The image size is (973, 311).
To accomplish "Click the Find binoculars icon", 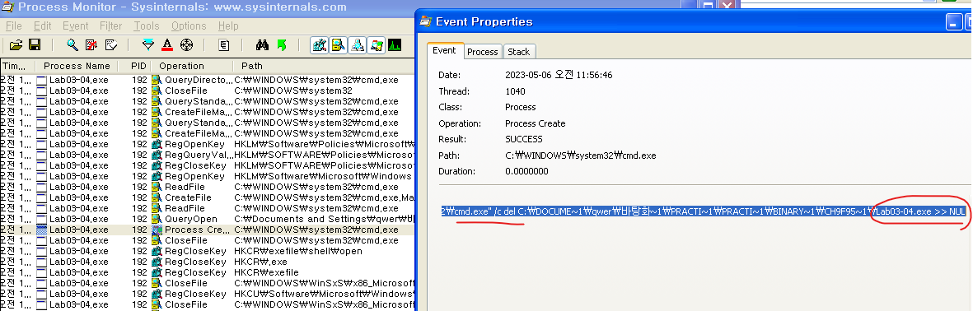I will click(x=262, y=44).
